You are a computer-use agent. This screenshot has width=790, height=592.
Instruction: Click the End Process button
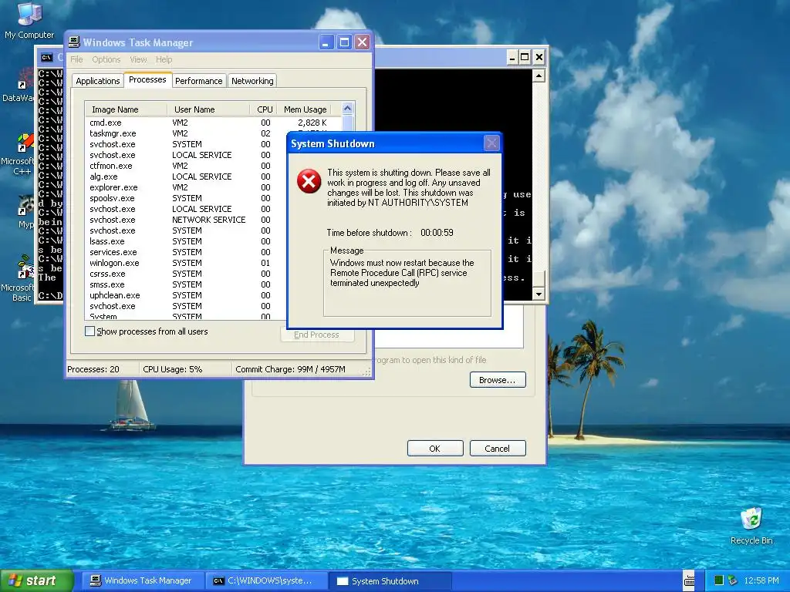[316, 335]
